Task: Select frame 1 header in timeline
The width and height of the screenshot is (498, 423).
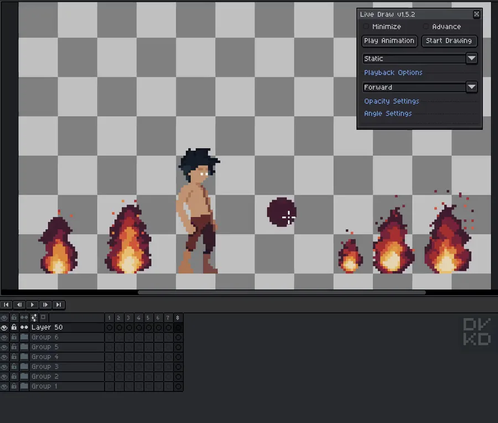Action: coord(109,317)
